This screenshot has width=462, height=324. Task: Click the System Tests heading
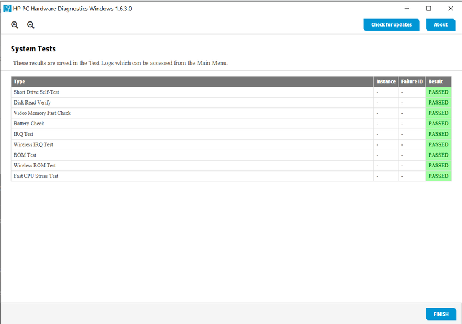coord(33,49)
